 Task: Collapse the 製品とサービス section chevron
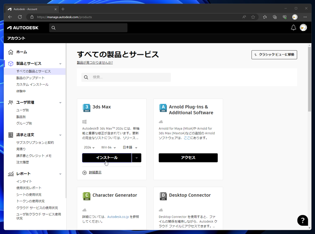[x=60, y=64]
